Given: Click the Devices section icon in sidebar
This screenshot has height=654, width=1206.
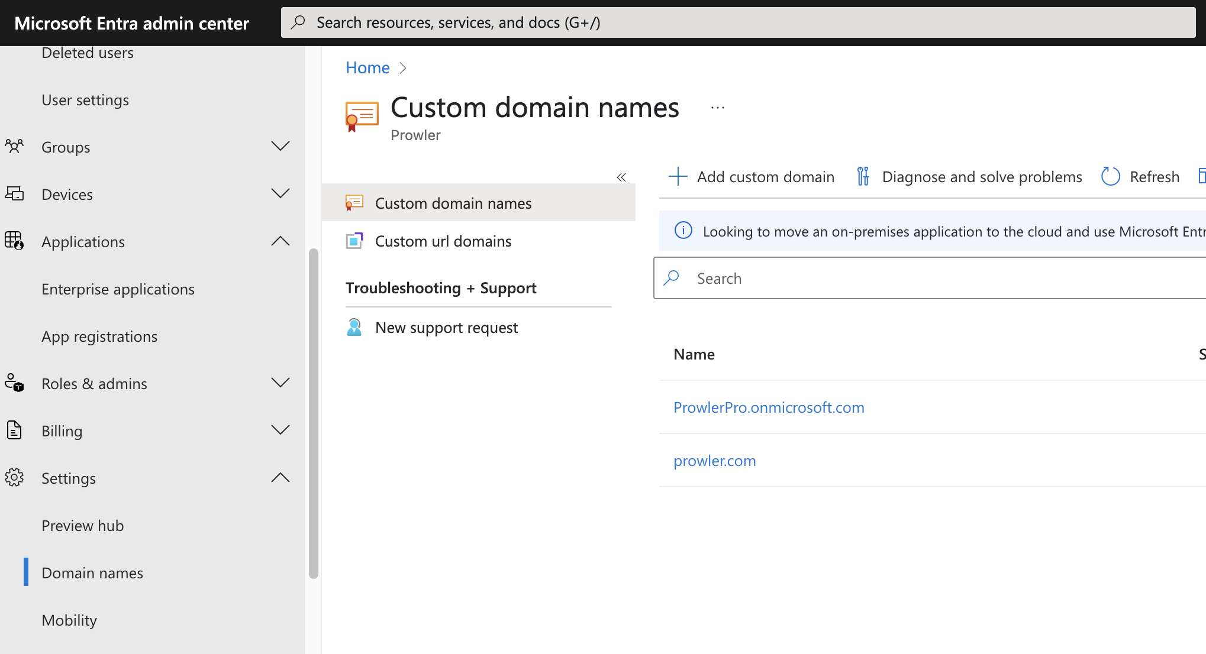Looking at the screenshot, I should point(15,193).
